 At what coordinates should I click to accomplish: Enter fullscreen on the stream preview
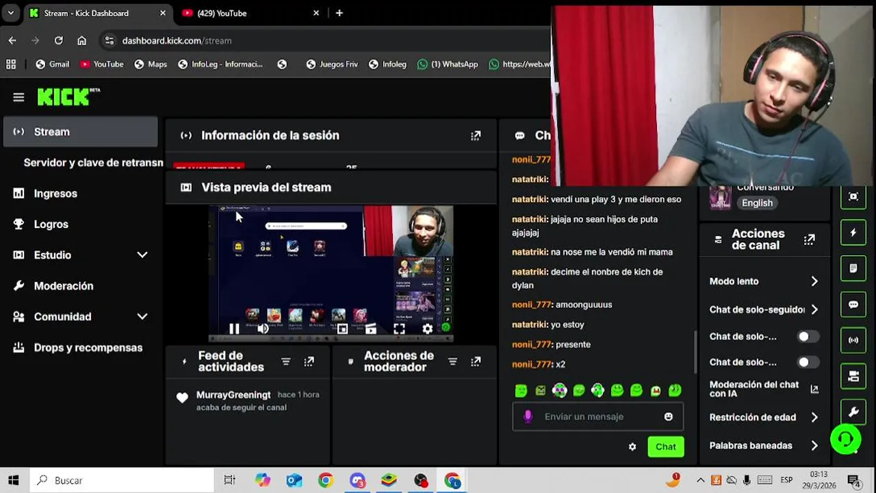(x=399, y=329)
